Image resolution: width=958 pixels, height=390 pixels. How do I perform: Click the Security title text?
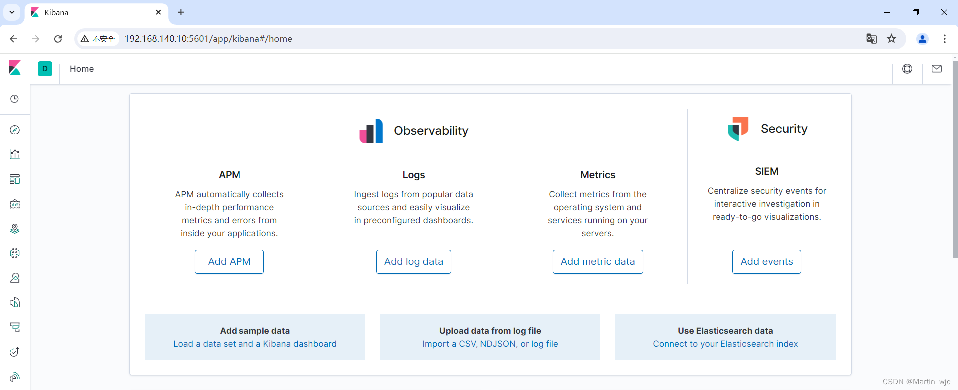click(784, 129)
